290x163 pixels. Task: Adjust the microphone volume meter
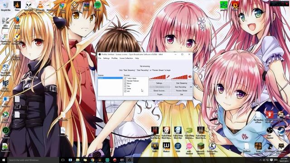(x=157, y=77)
